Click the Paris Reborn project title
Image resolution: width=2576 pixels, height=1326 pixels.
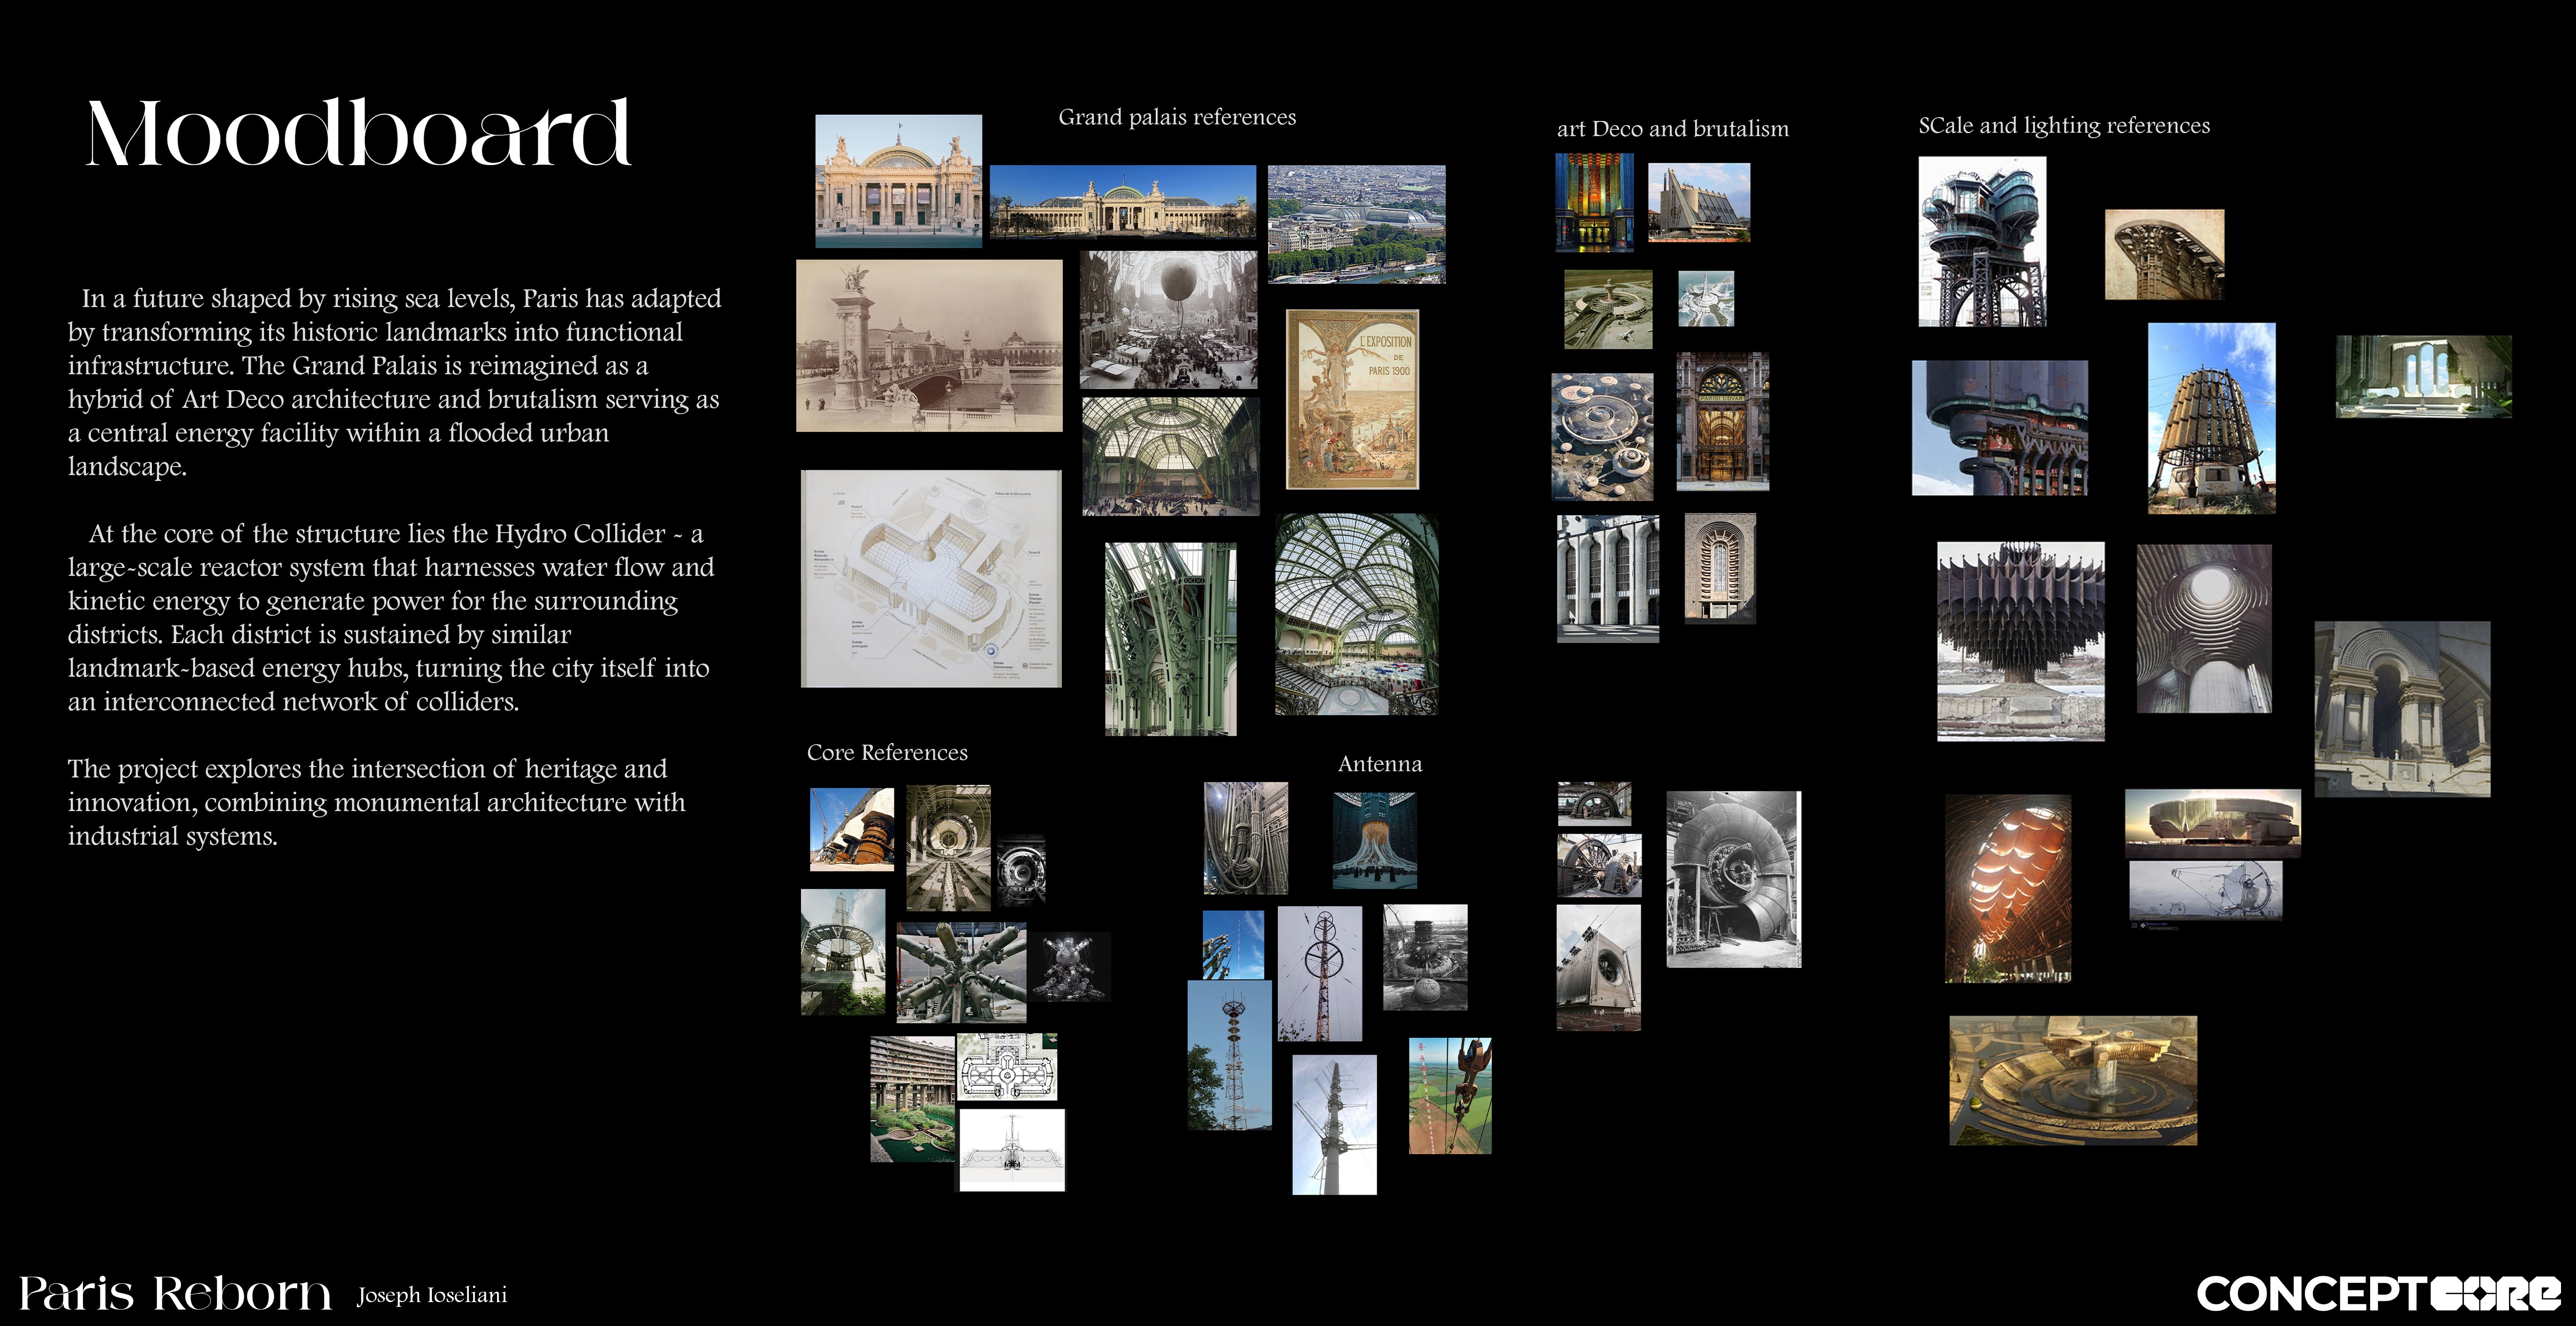175,1293
